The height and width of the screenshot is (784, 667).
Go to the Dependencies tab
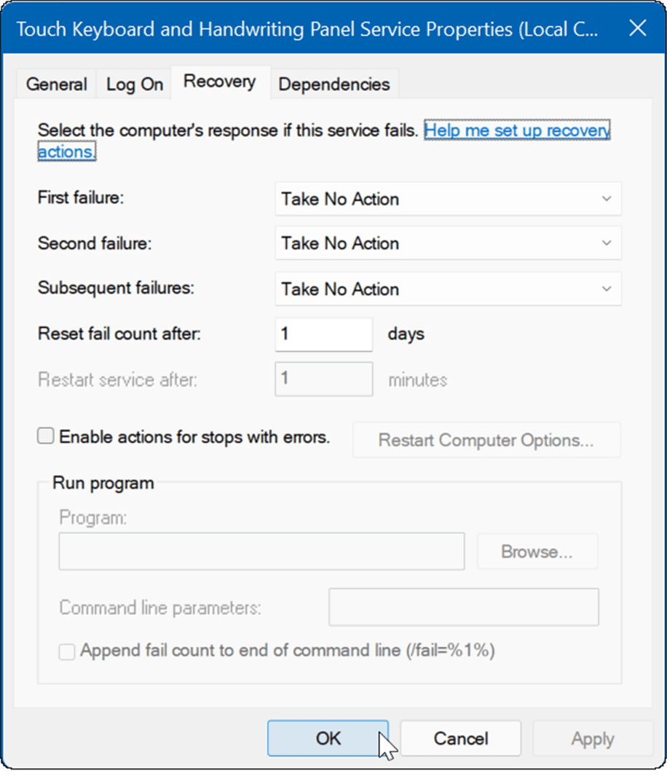(x=333, y=84)
